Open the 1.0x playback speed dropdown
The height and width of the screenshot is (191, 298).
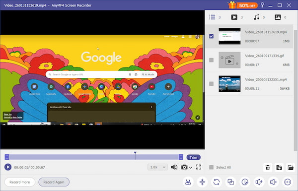click(157, 167)
